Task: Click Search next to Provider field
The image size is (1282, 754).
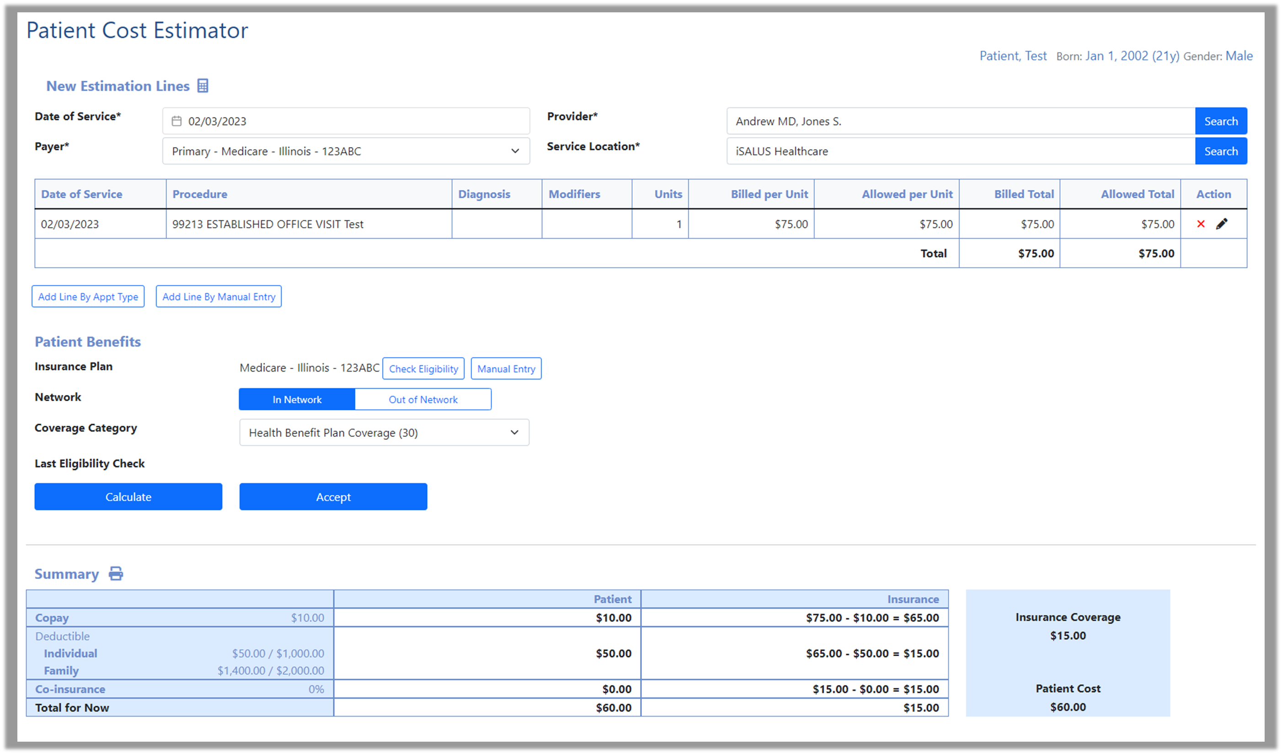Action: click(1220, 121)
